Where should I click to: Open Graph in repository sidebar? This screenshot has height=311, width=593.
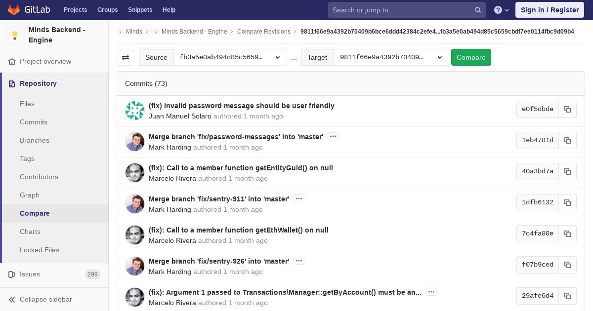(x=30, y=195)
